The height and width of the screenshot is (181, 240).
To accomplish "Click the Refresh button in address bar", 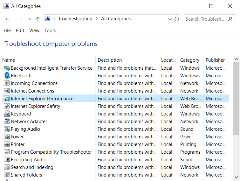I will [x=177, y=19].
